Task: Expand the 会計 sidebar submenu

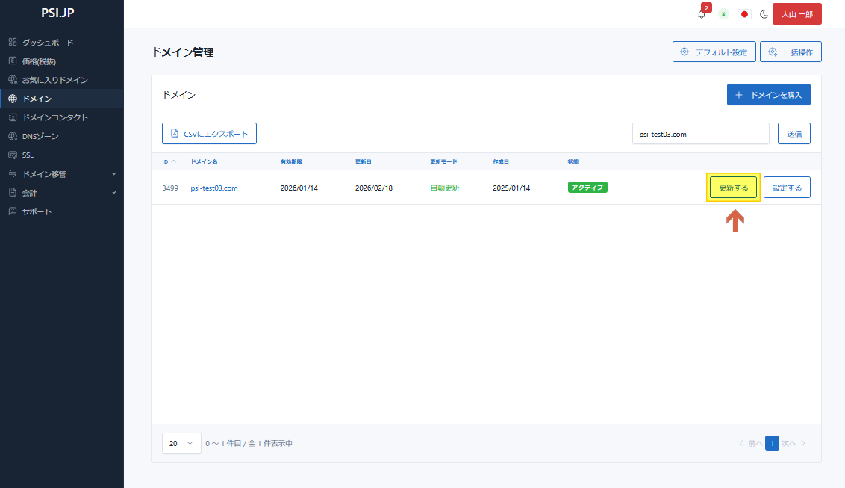Action: tap(61, 193)
